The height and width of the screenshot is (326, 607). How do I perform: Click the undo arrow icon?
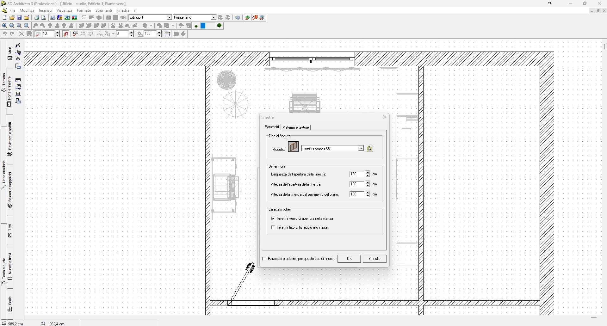(4, 34)
